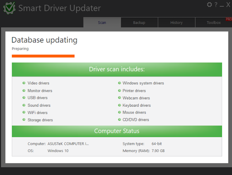Close the Smart Driver Updater window
The width and height of the screenshot is (232, 175).
tap(228, 5)
